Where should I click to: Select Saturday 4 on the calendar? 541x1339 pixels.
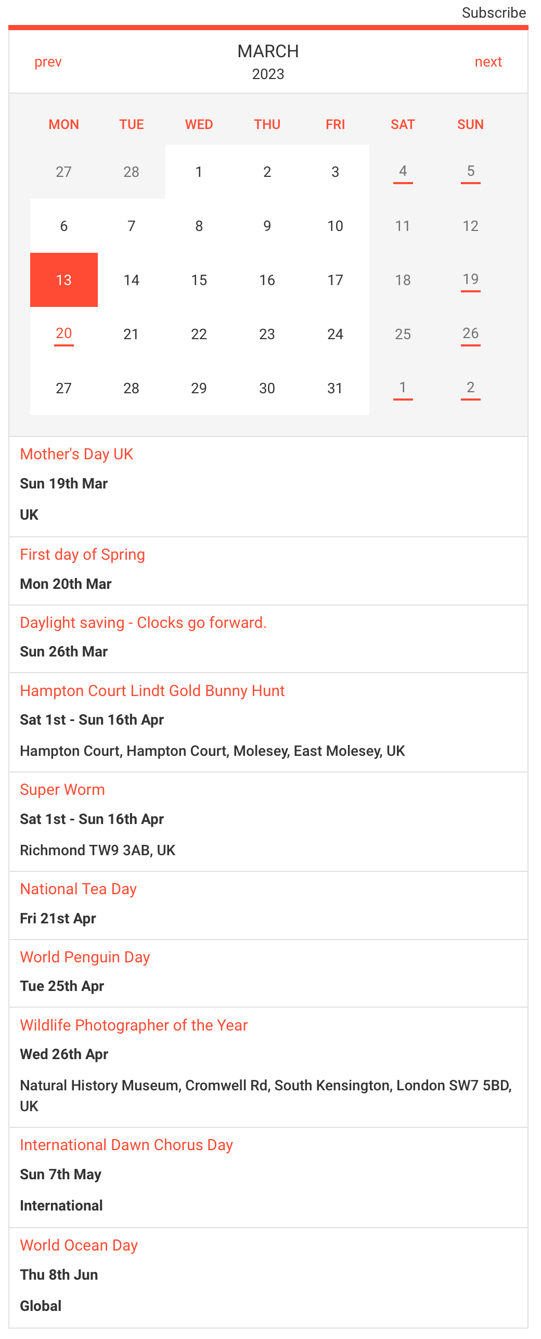pyautogui.click(x=403, y=172)
